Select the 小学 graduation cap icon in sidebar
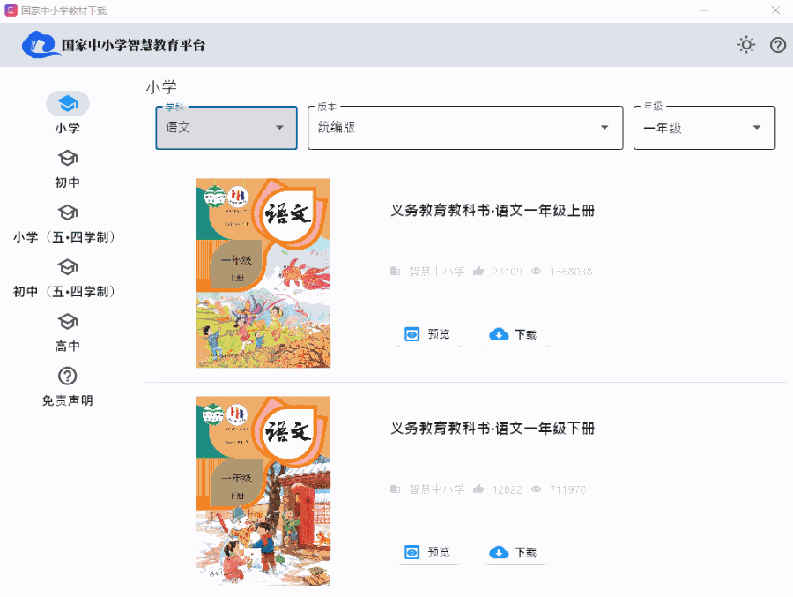Viewport: 793px width, 597px height. (x=67, y=103)
